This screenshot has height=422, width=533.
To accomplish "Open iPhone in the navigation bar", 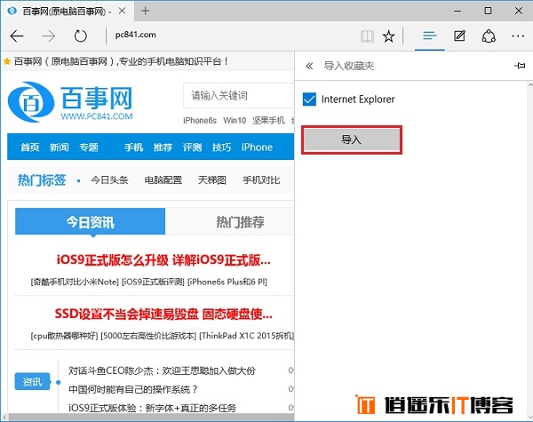I will click(x=257, y=147).
